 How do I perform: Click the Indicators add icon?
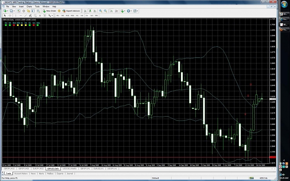122,11
